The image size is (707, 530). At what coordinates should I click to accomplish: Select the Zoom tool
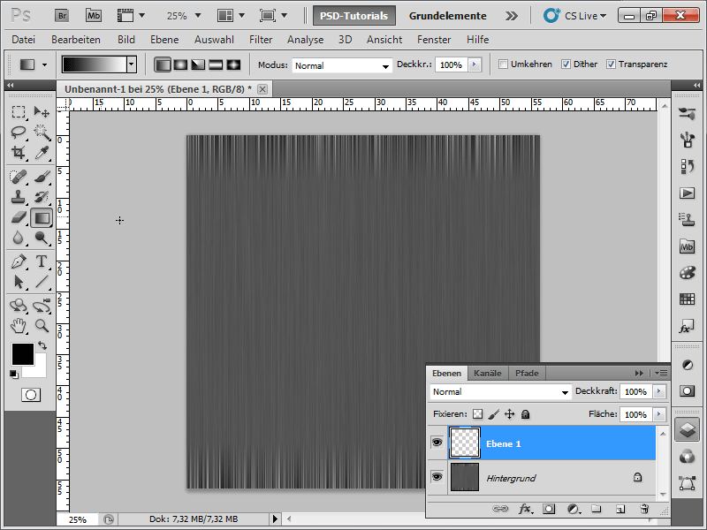tap(42, 325)
